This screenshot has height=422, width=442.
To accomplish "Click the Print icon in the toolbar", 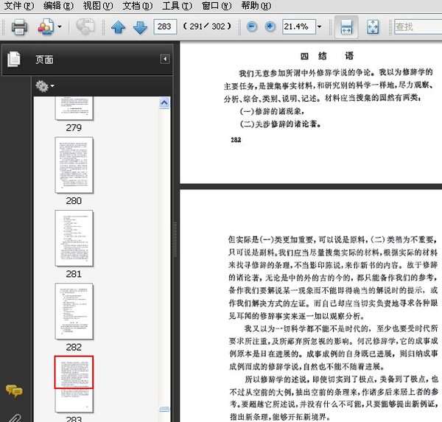I will [x=18, y=27].
